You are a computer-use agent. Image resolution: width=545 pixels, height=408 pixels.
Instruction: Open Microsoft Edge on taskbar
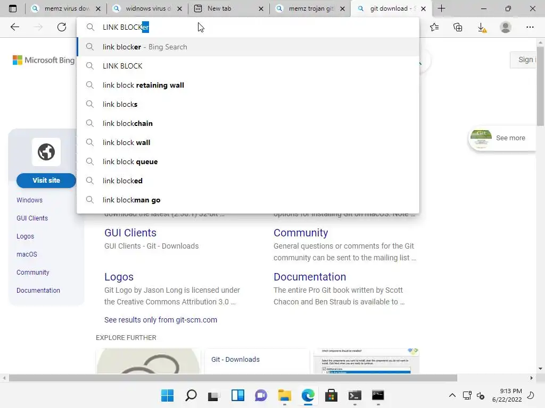coord(308,395)
